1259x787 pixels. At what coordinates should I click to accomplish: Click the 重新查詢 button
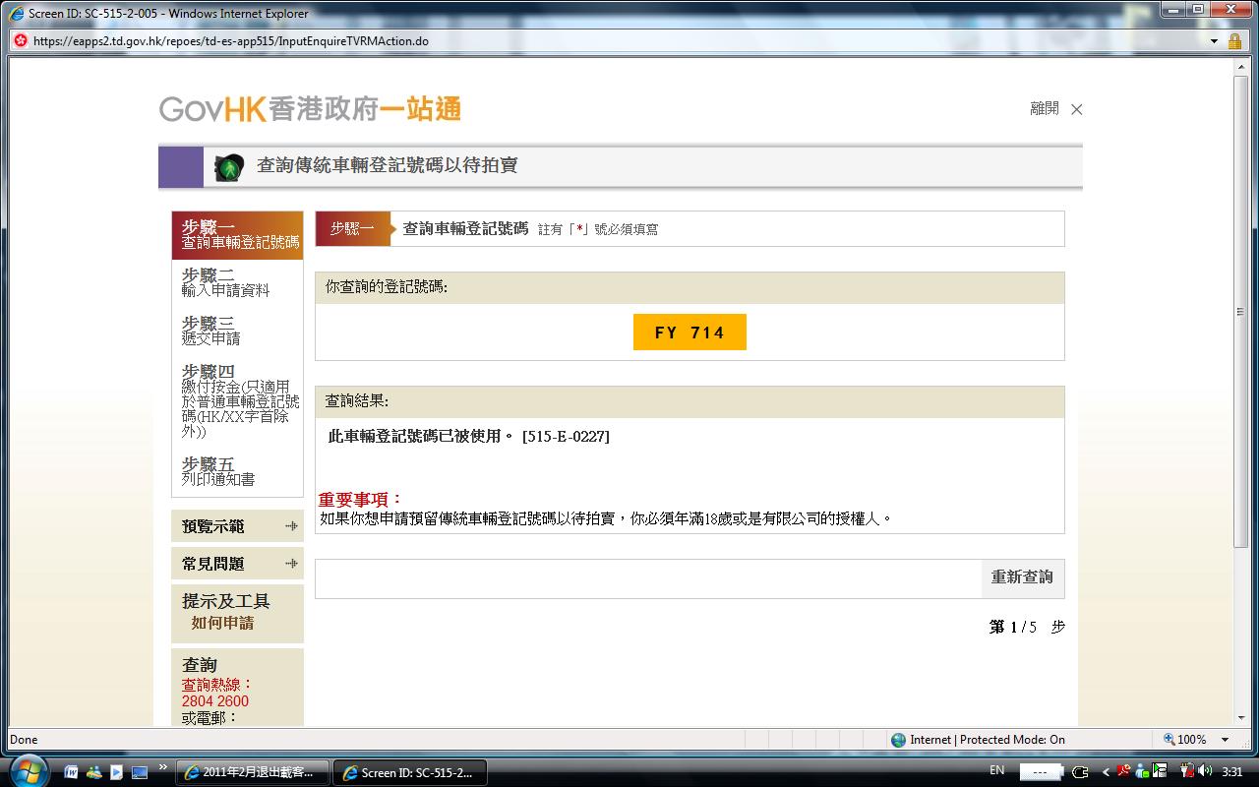click(1022, 577)
